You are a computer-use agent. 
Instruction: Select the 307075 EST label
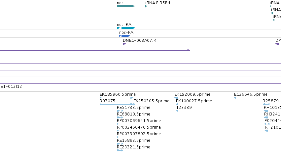(107, 101)
